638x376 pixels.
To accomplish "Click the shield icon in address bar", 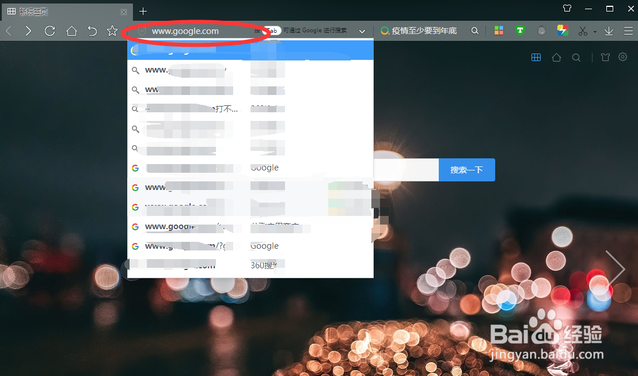I will click(142, 31).
